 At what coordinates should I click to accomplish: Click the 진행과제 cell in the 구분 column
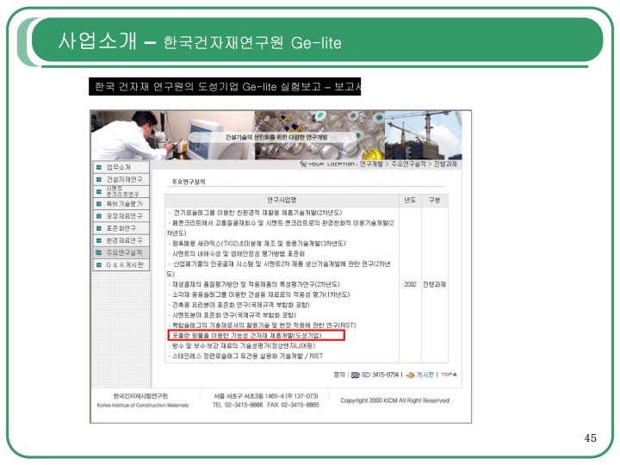click(x=434, y=284)
